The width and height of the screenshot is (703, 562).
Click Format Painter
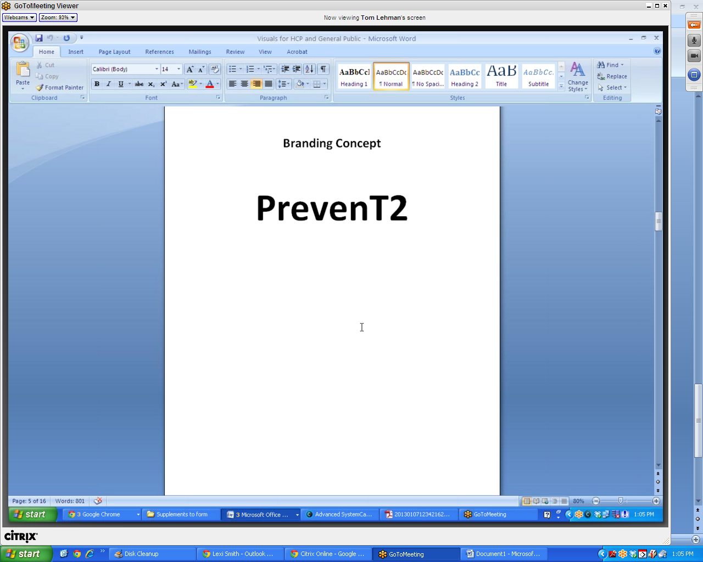(x=60, y=87)
